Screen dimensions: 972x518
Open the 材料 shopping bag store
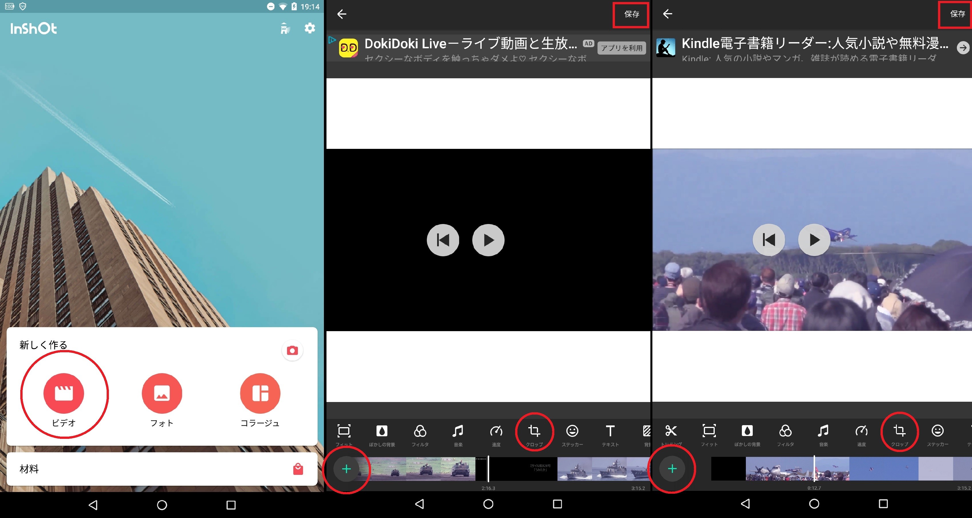click(x=298, y=469)
